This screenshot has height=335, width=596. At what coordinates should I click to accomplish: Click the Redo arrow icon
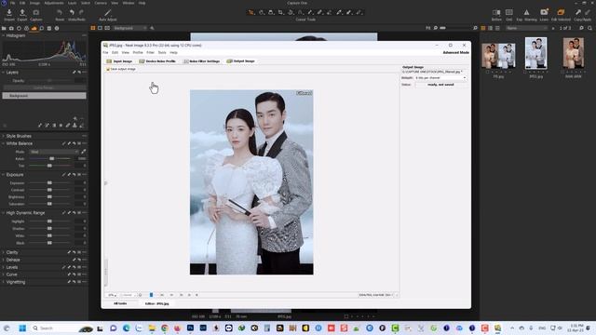81,12
